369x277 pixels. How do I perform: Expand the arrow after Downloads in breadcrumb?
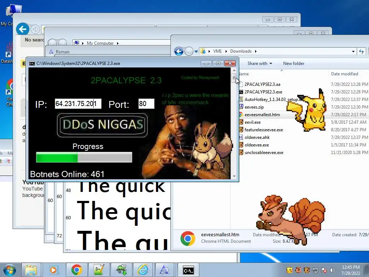pyautogui.click(x=256, y=51)
